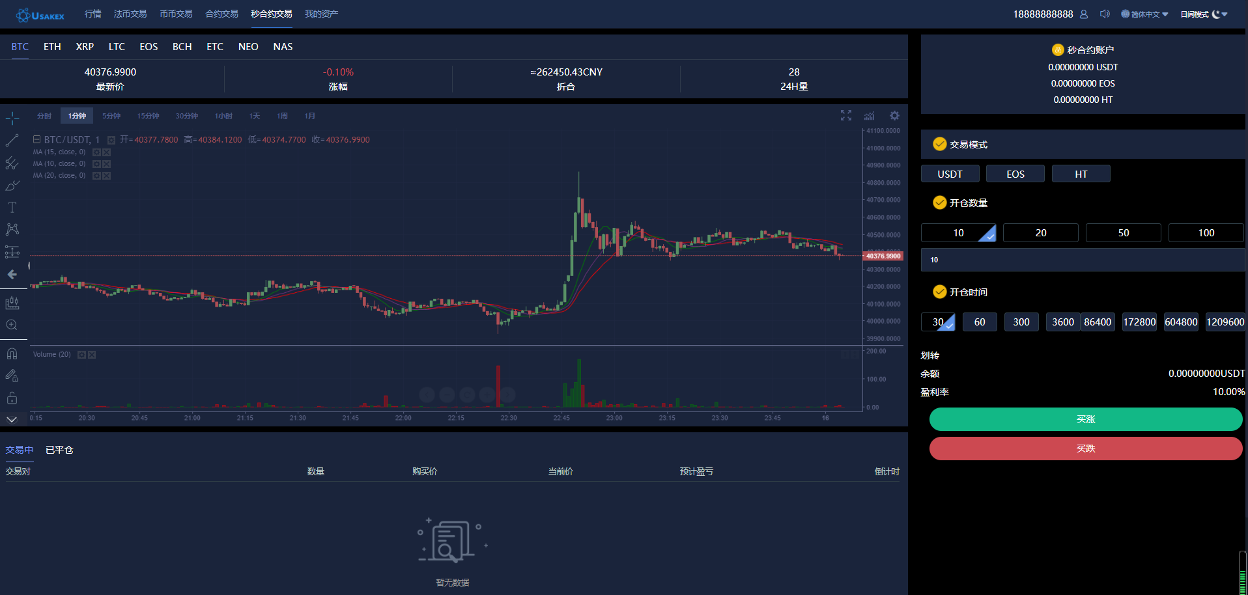
Task: Open the 已平仓 closed positions tab
Action: pyautogui.click(x=59, y=450)
